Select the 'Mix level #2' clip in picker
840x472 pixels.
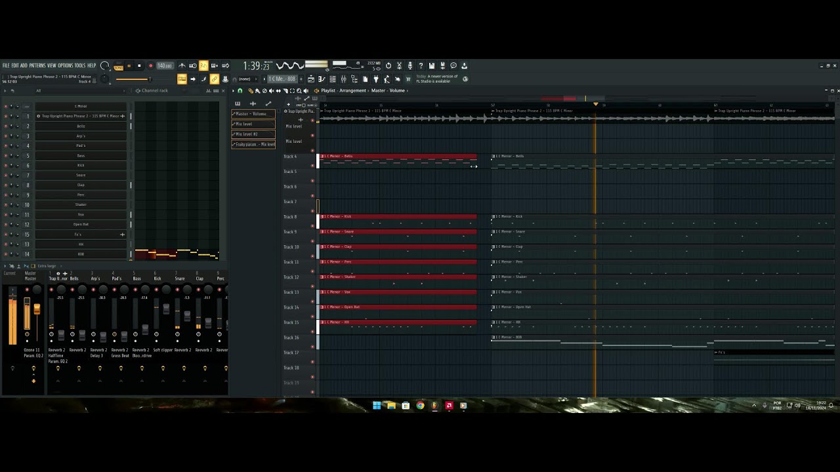pyautogui.click(x=253, y=134)
